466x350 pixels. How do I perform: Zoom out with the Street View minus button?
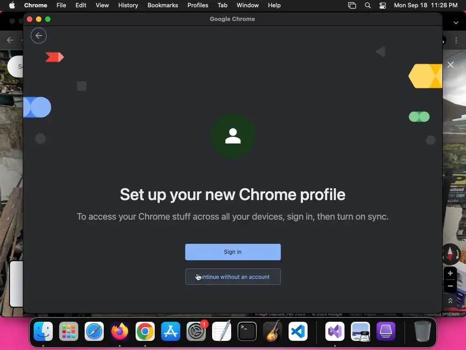(450, 286)
